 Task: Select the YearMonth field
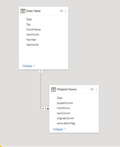click(x=33, y=45)
